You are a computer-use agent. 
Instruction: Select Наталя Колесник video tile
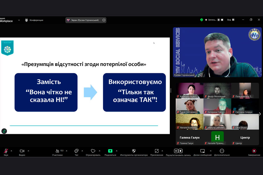[190, 122]
